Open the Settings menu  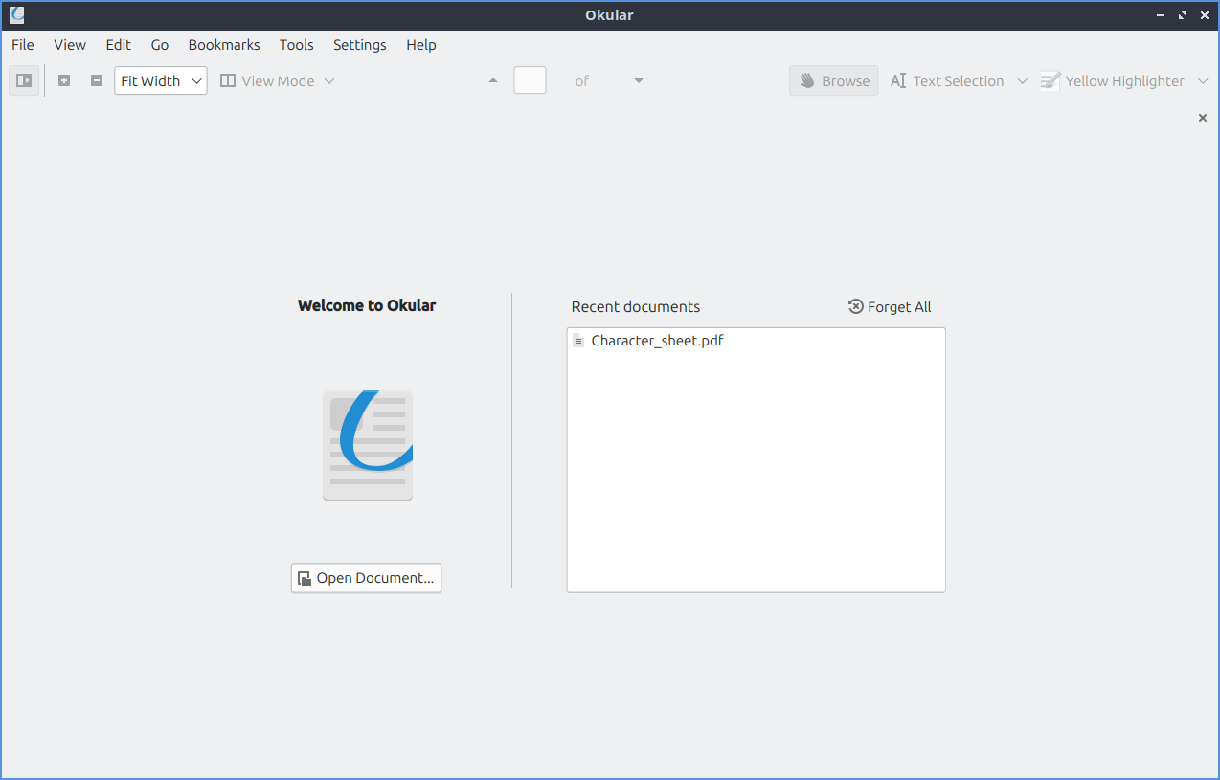[x=359, y=45]
